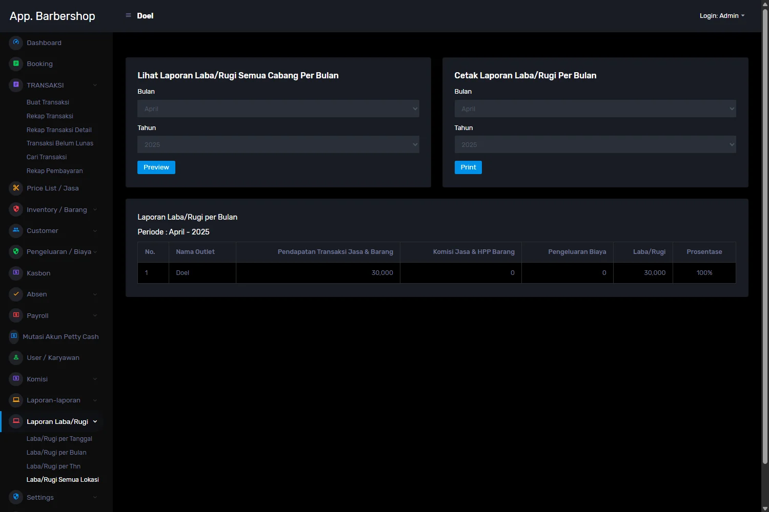The image size is (769, 512).
Task: Open Laba/Rugi per Thn report
Action: click(x=53, y=466)
